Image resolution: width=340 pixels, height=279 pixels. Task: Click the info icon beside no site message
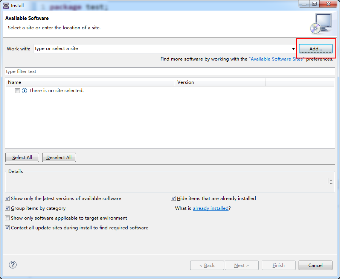pyautogui.click(x=24, y=91)
